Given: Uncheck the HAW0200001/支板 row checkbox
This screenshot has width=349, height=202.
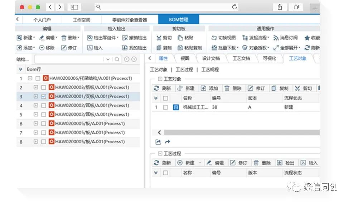Looking at the screenshot, I should click(x=44, y=96).
